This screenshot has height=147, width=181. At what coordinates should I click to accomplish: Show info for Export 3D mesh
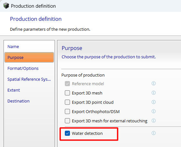[153, 93]
